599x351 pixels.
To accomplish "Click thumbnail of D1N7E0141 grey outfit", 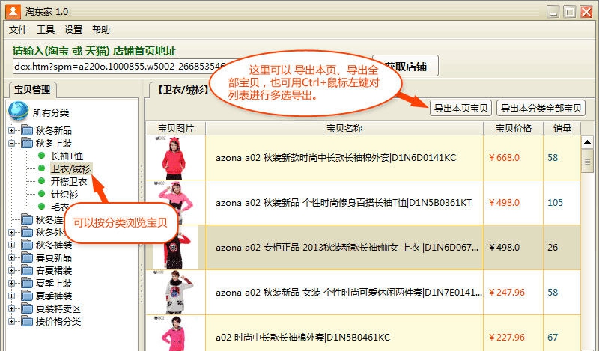I will (175, 292).
